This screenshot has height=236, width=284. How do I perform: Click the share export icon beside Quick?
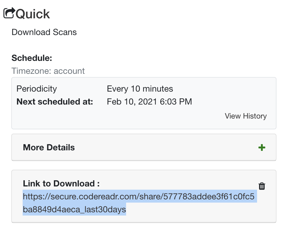[x=9, y=13]
